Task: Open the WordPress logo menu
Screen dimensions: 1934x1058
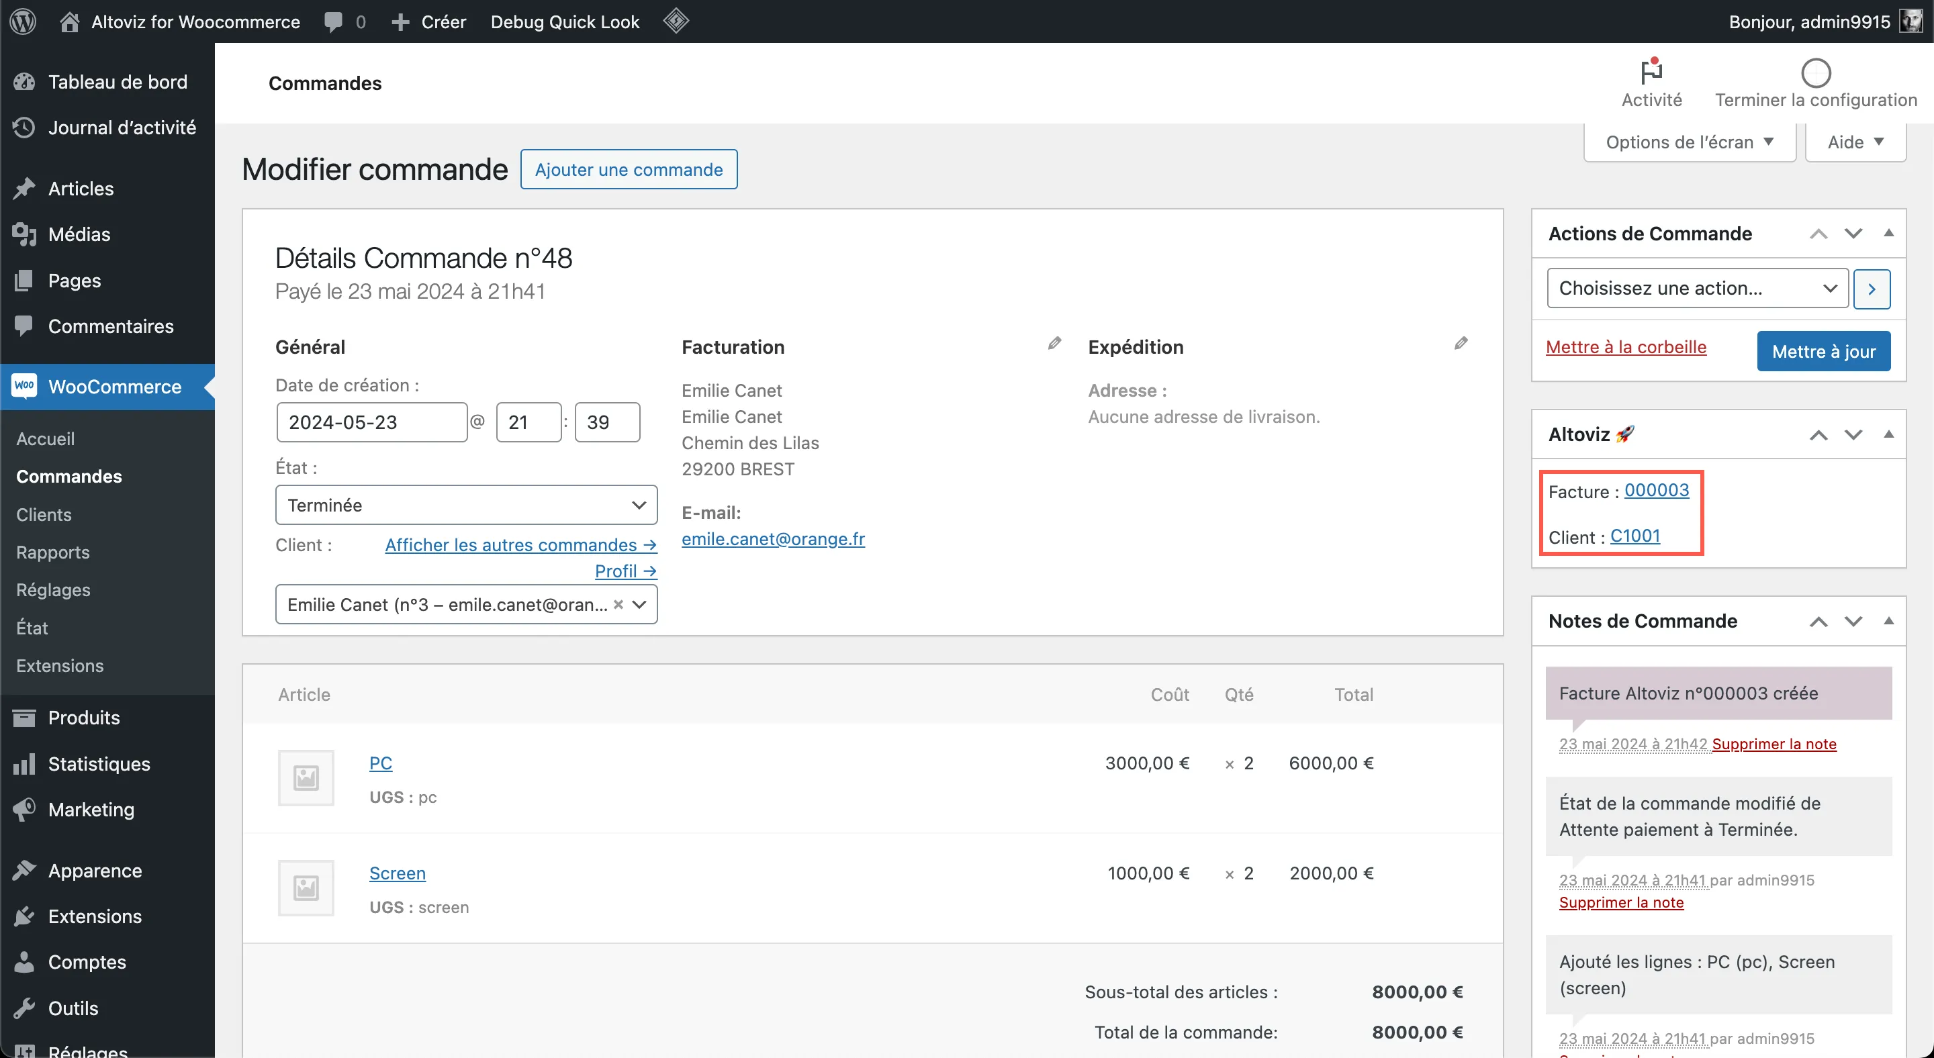Action: click(x=24, y=21)
